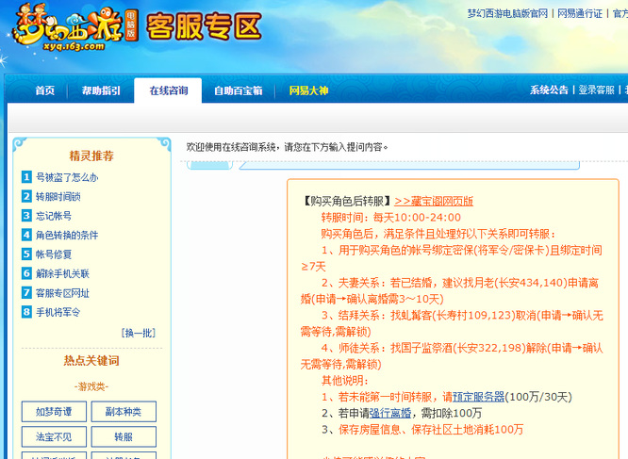Click number 7 badge for 客服专区网址
Viewport: 628px width, 459px height.
(x=26, y=292)
